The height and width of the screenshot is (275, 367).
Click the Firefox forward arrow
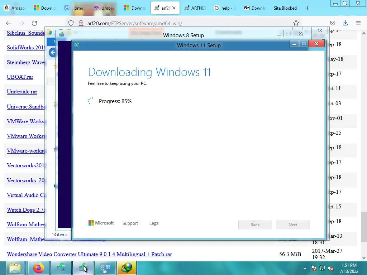click(22, 23)
